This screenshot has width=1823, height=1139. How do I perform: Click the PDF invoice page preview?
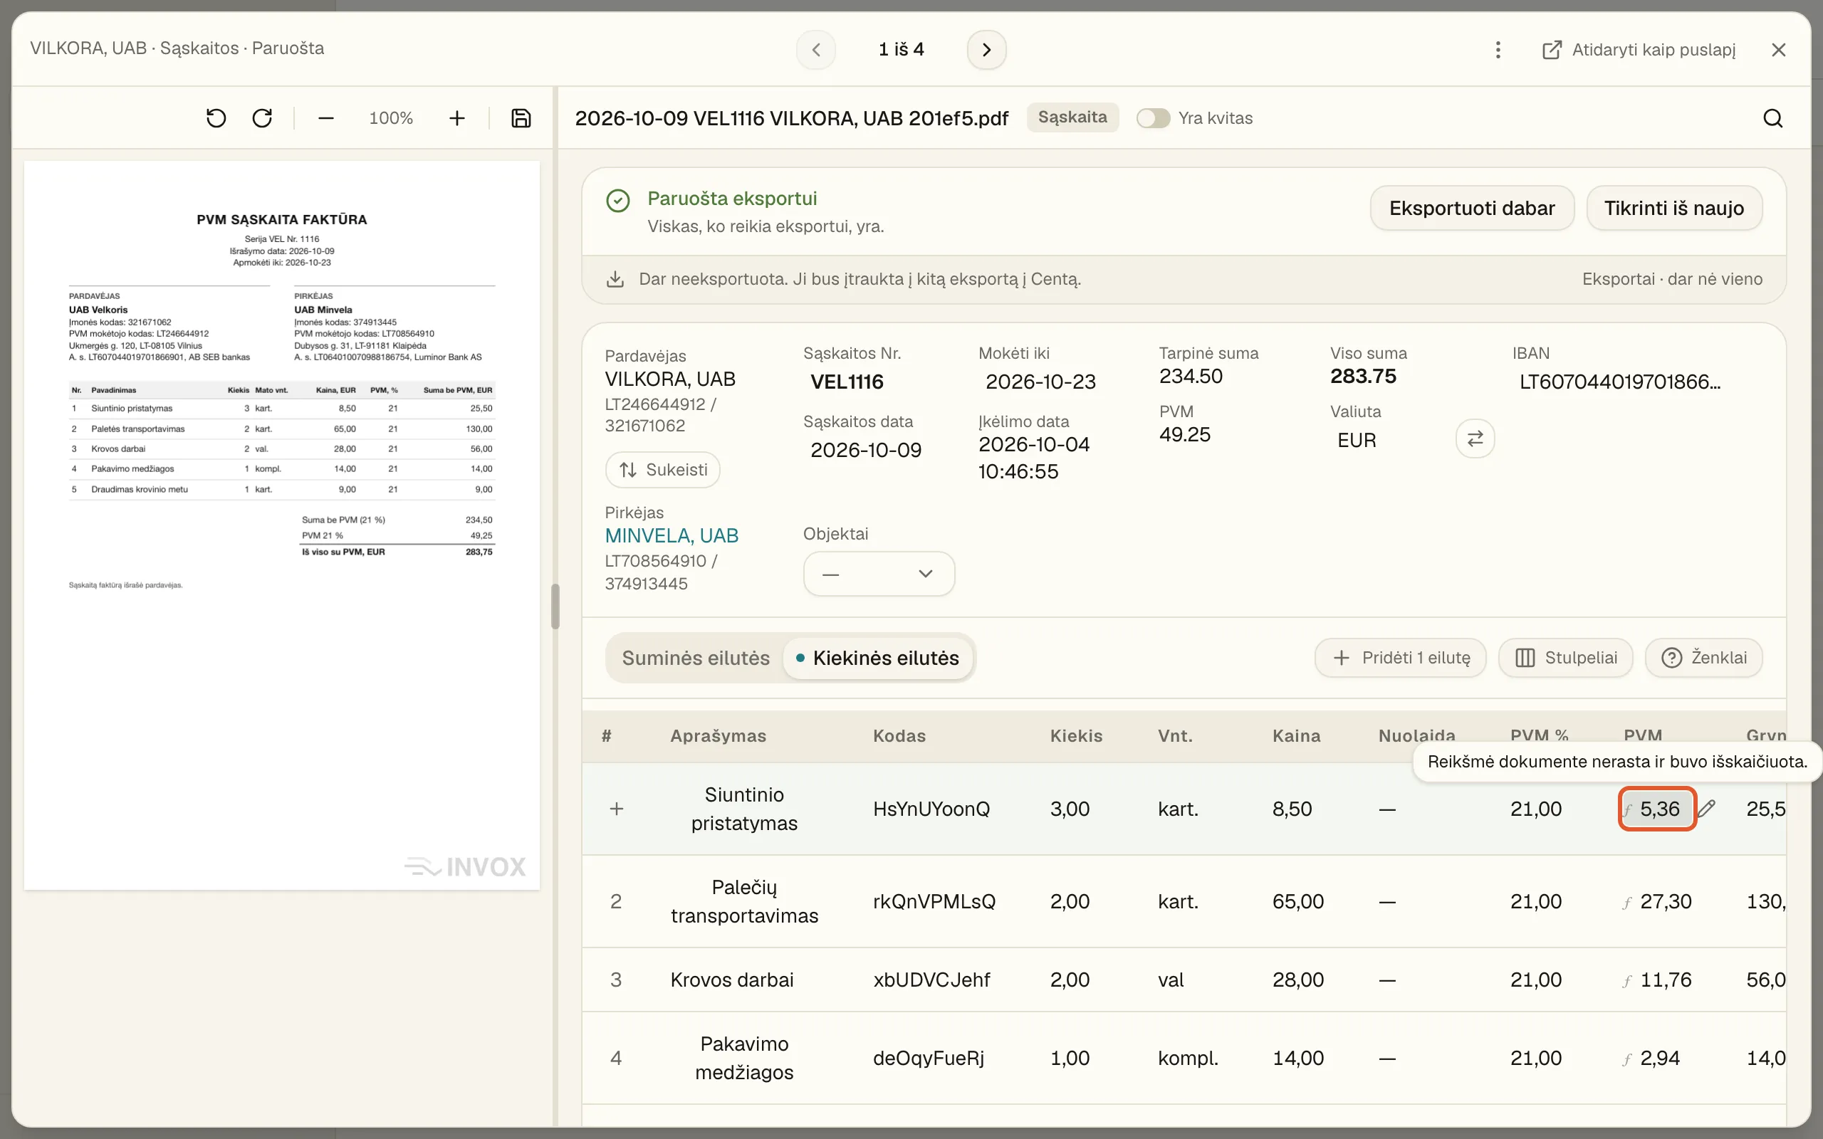(x=282, y=525)
